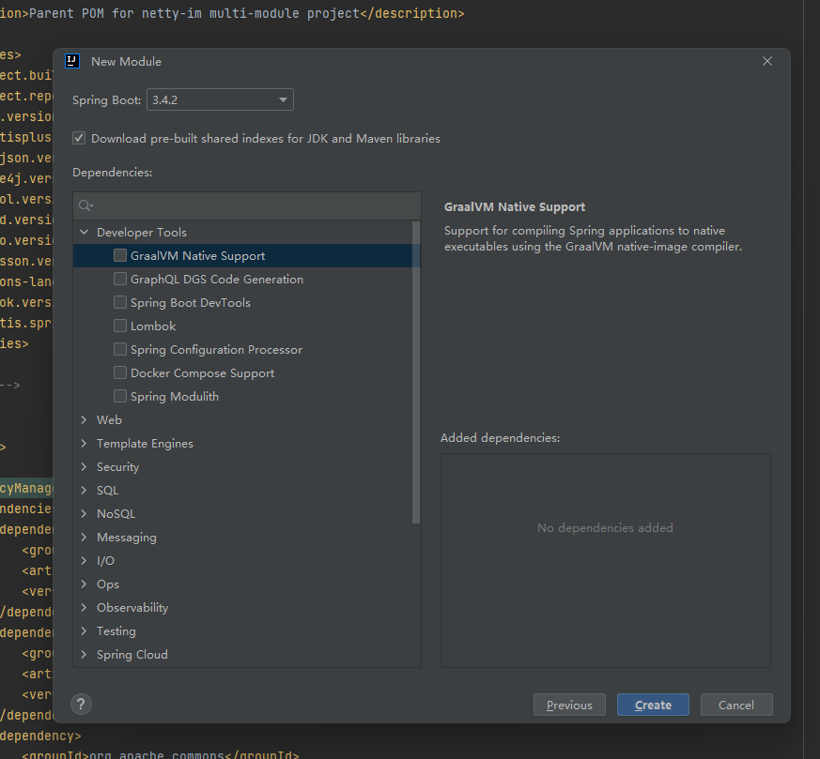Select the Spring Boot DevTools label
This screenshot has width=820, height=759.
191,302
